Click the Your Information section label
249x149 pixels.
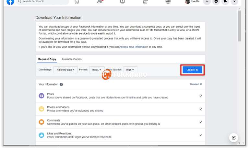click(48, 84)
